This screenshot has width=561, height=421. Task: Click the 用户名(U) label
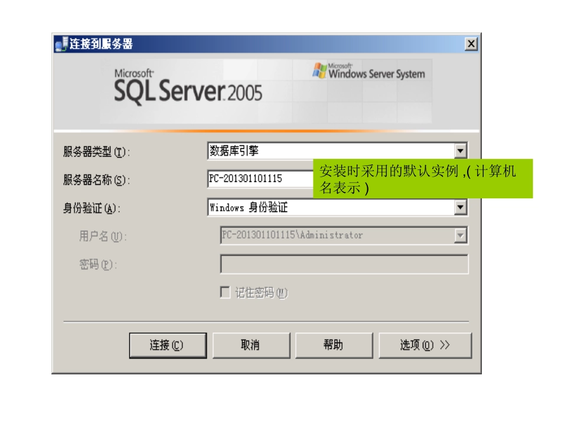click(x=103, y=236)
